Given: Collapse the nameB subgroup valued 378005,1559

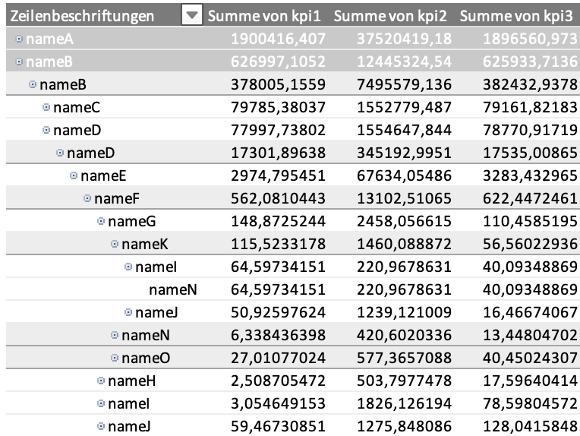Looking at the screenshot, I should click(x=33, y=84).
